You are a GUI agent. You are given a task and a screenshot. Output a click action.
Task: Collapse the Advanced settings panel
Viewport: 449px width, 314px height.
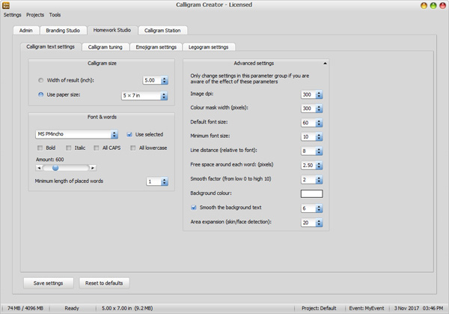[x=325, y=64]
